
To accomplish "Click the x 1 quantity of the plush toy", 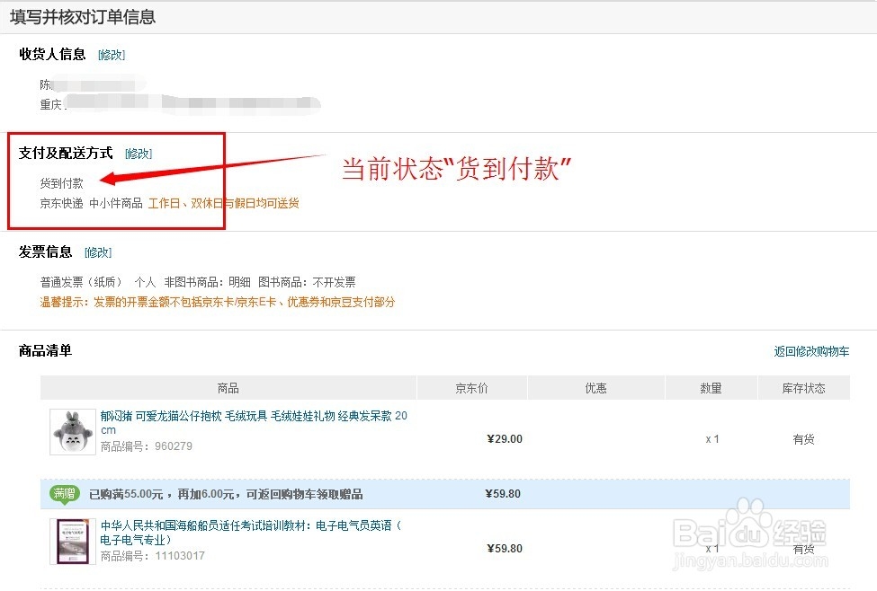I will coord(712,439).
